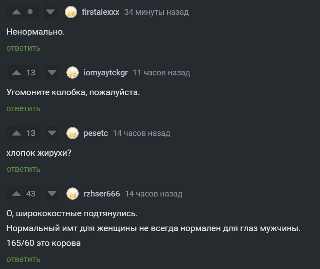This screenshot has height=269, width=320.
Task: Visit iomyaytckgr's profile via username
Action: [x=106, y=73]
